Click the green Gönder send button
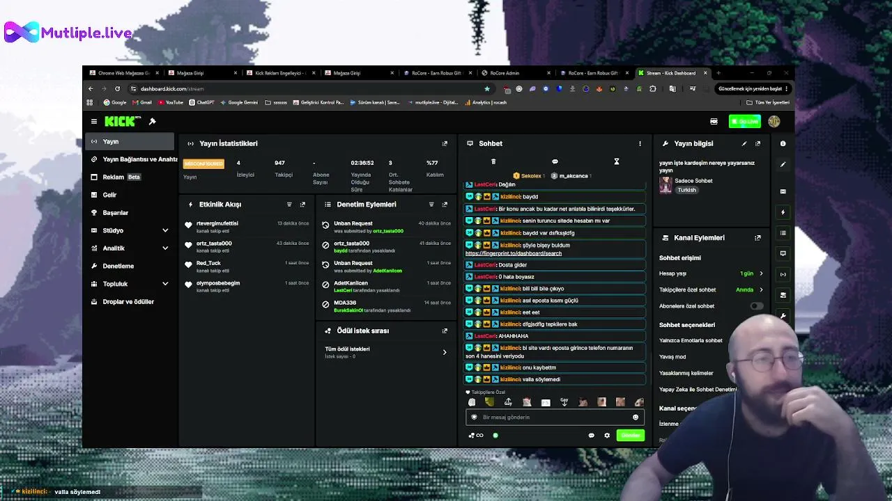892x501 pixels. pos(631,436)
